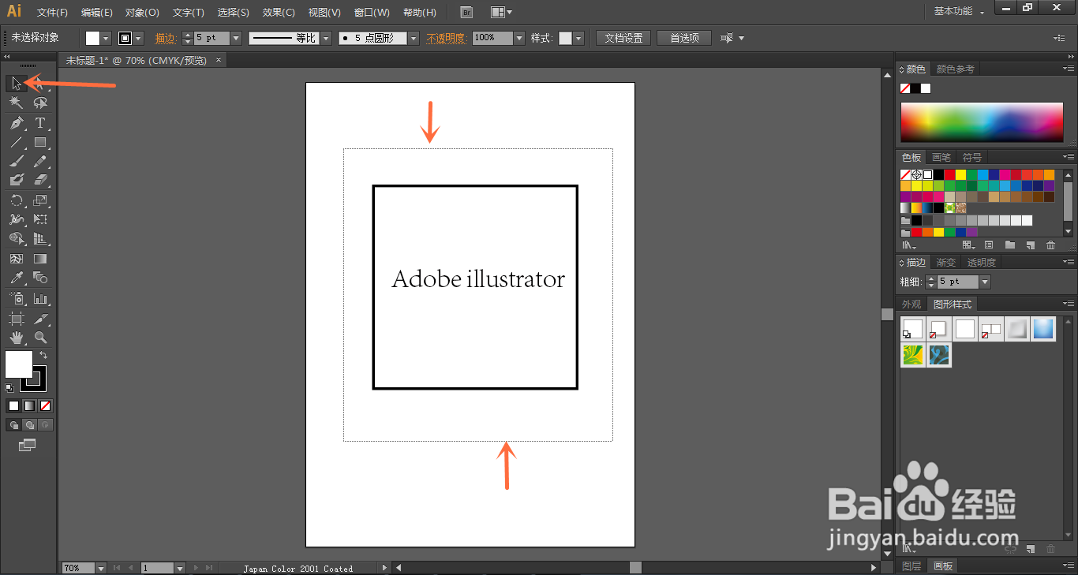Open the 文件(F) menu

(x=52, y=13)
